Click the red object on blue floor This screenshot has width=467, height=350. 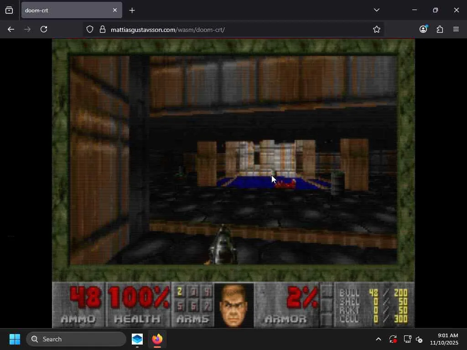tap(285, 185)
